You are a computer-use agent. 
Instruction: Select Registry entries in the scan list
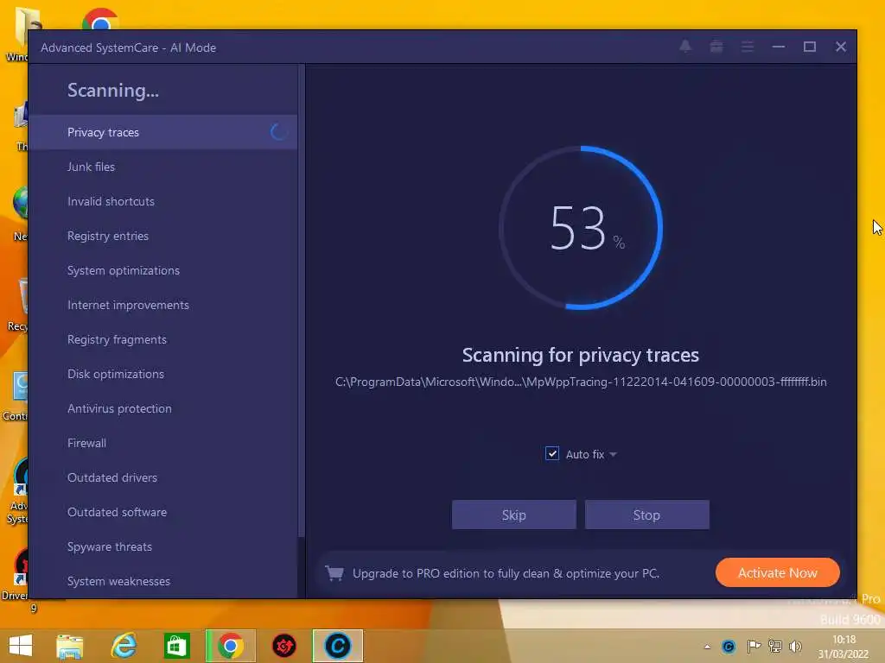click(x=162, y=236)
